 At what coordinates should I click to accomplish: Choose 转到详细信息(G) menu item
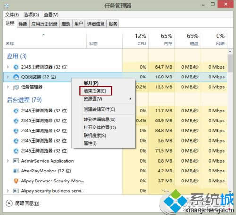100,120
